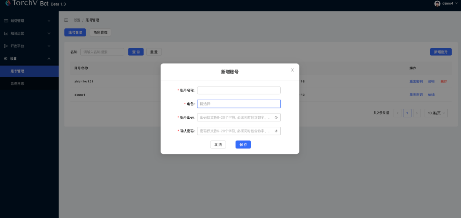461x218 pixels.
Task: Click the 取消 button in dialog
Action: (x=218, y=144)
